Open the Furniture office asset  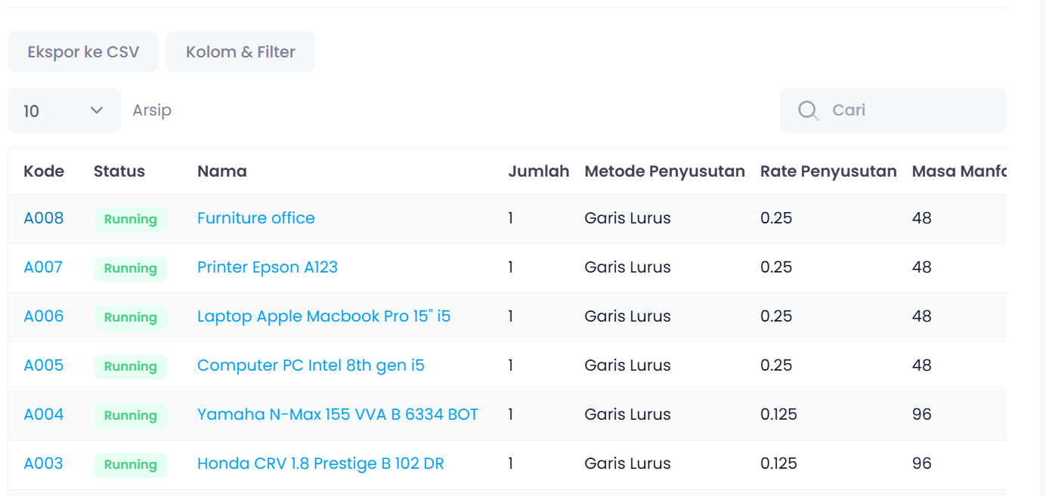pos(255,218)
